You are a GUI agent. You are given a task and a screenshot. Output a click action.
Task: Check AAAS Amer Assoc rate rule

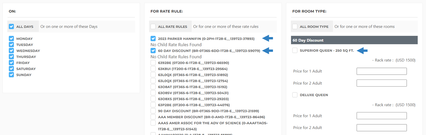[x=153, y=123]
